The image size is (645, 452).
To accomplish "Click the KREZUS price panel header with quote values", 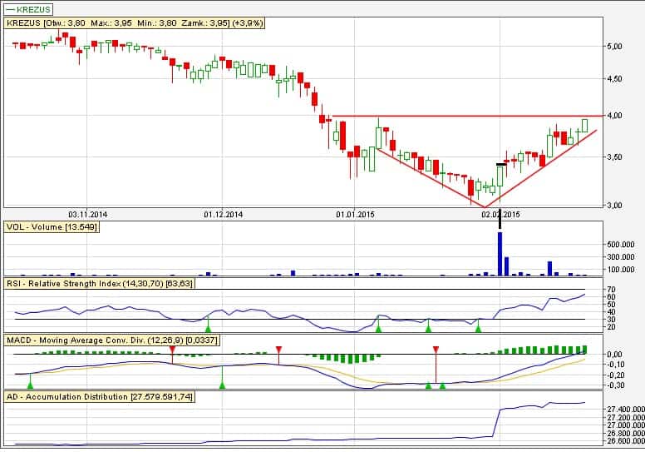I will point(135,23).
